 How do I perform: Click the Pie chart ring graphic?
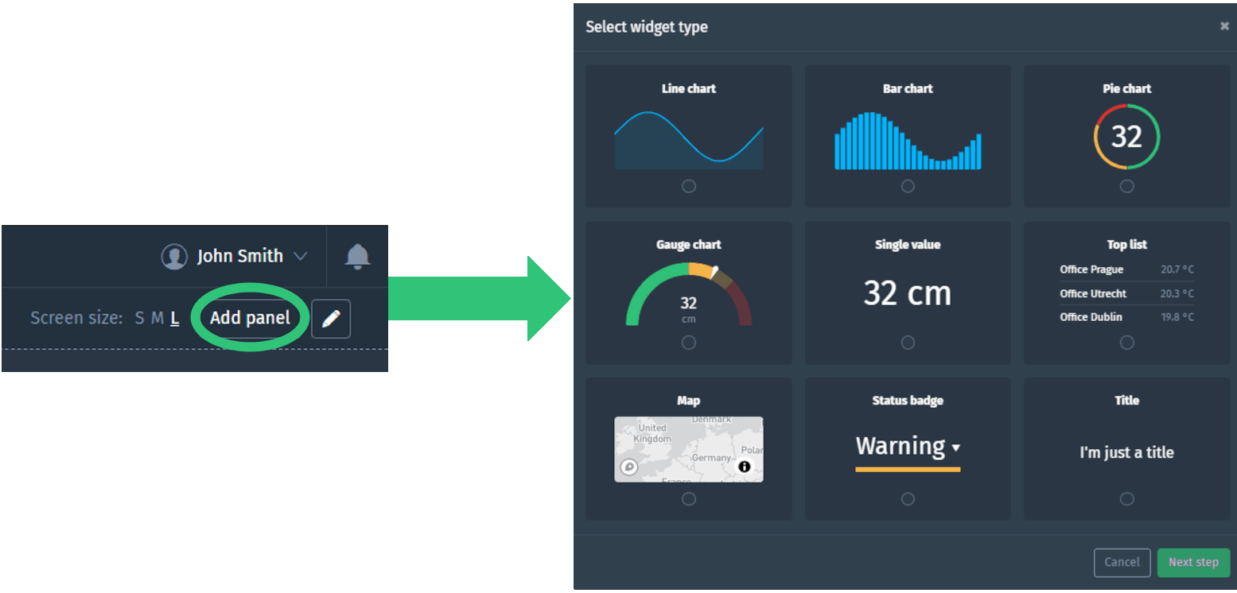[1126, 137]
